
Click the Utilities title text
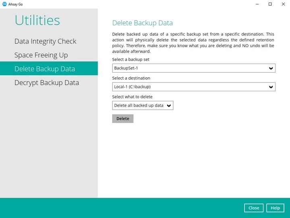click(37, 20)
